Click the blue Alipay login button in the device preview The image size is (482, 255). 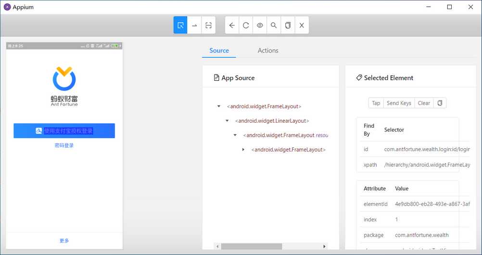[x=64, y=131]
